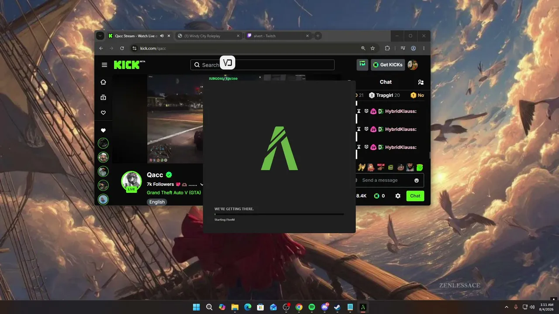The image size is (559, 314).
Task: Click the Trapgirl leaderboard entry
Action: pos(384,95)
